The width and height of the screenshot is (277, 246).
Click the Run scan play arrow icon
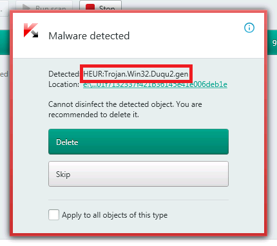pyautogui.click(x=26, y=7)
